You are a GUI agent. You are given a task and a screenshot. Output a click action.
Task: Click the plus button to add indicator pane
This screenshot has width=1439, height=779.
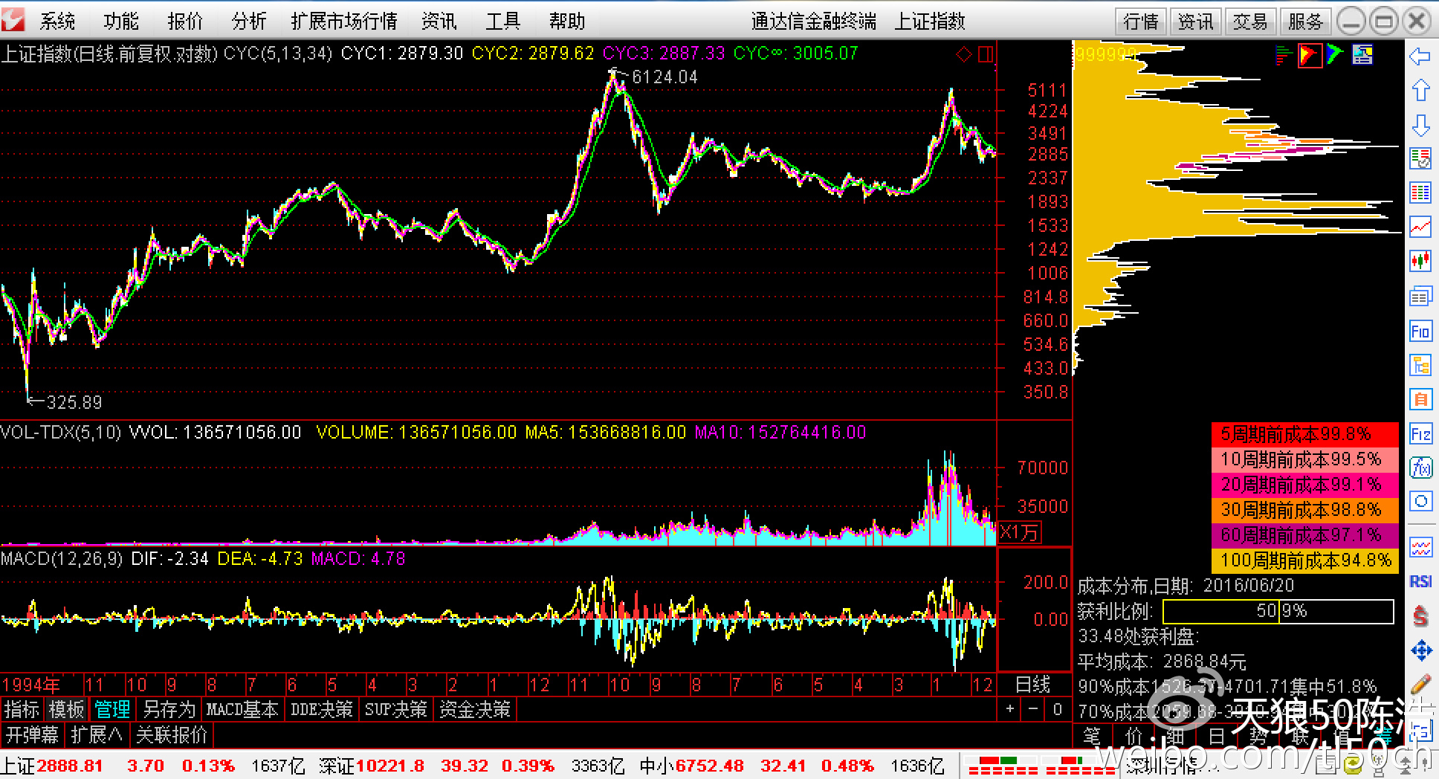pyautogui.click(x=1009, y=709)
